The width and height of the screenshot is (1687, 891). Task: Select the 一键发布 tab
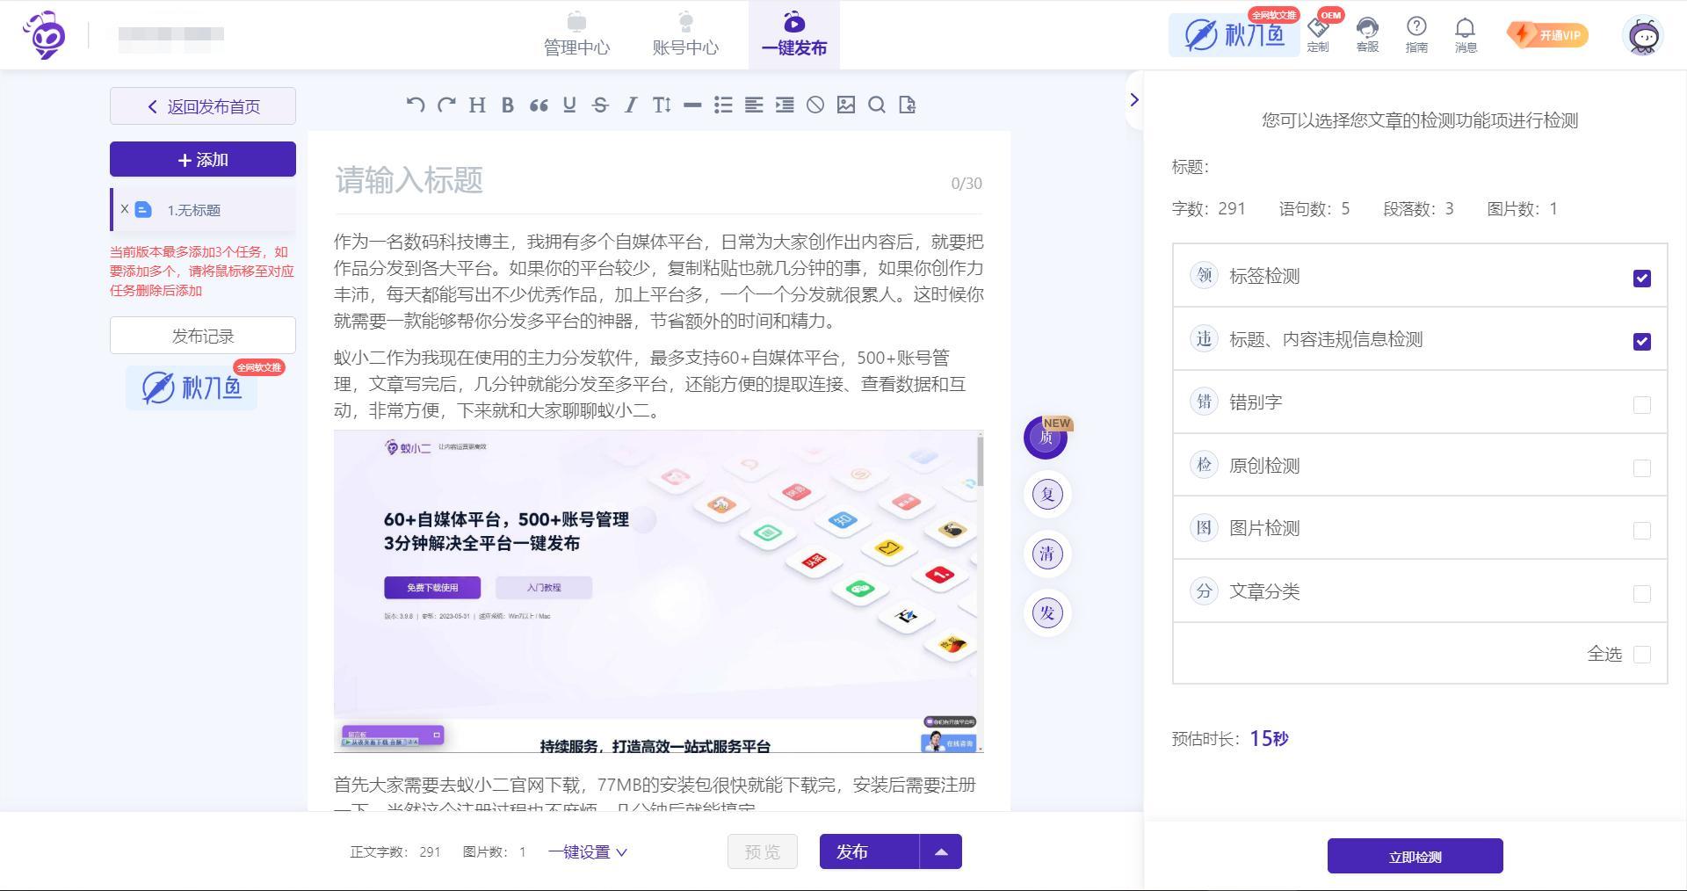coord(794,35)
